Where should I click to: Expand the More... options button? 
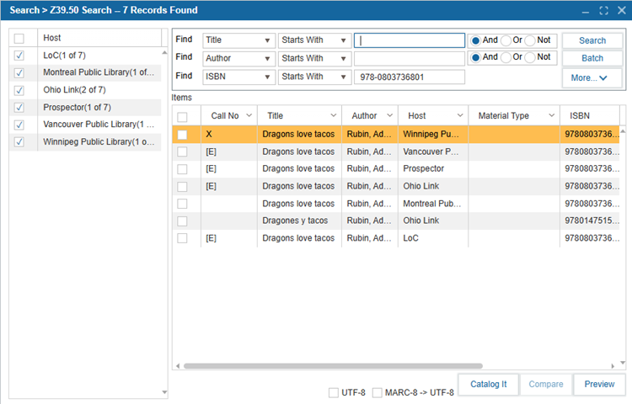tap(592, 77)
